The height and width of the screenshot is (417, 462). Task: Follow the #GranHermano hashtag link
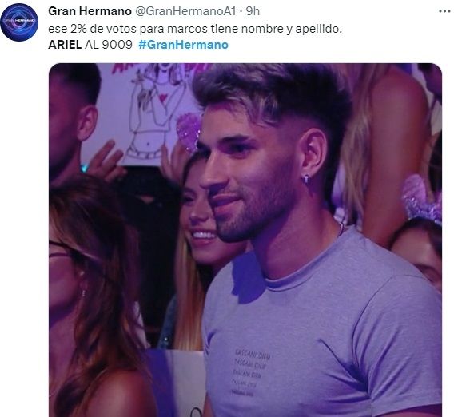click(x=183, y=45)
